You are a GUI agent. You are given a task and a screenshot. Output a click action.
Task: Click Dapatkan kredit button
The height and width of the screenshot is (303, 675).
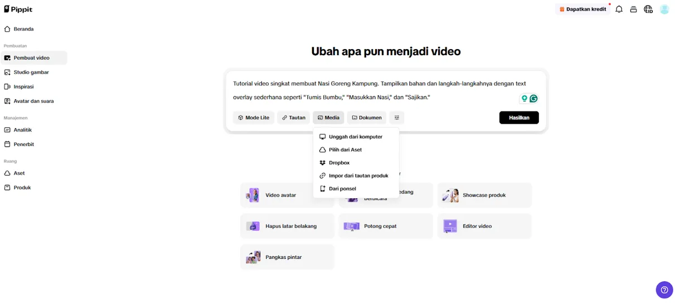pyautogui.click(x=582, y=9)
